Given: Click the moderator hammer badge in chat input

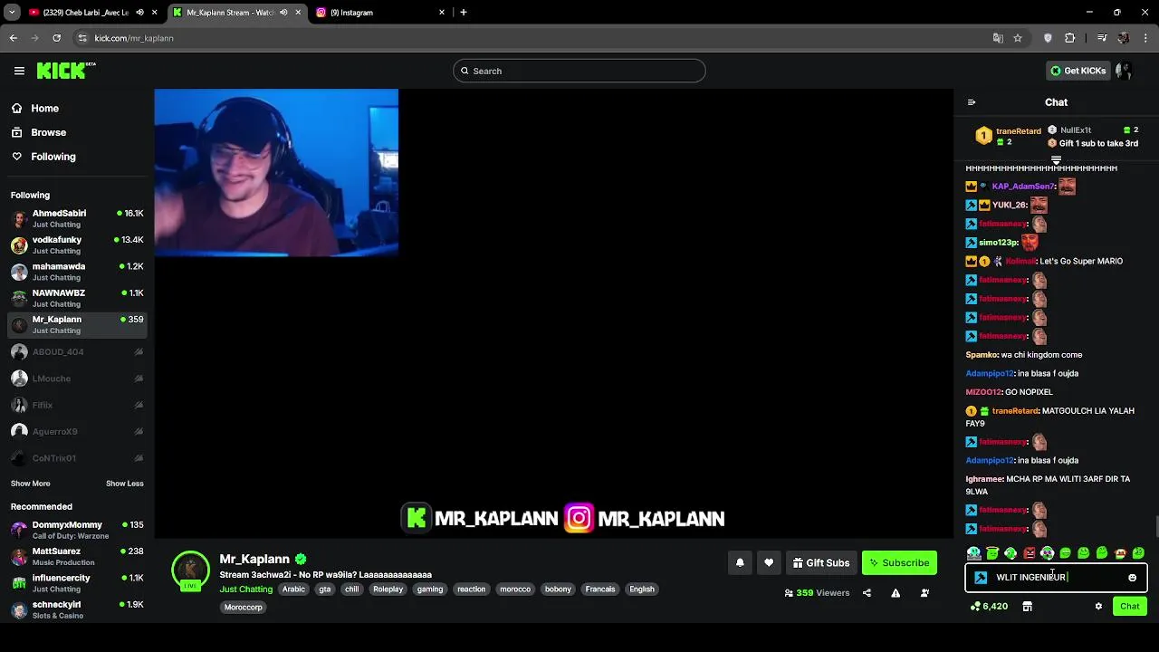Looking at the screenshot, I should pos(981,578).
